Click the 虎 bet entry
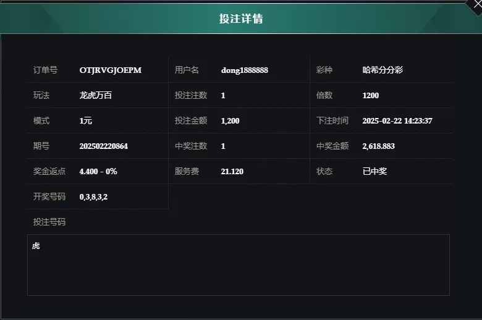This screenshot has width=482, height=320. point(36,246)
